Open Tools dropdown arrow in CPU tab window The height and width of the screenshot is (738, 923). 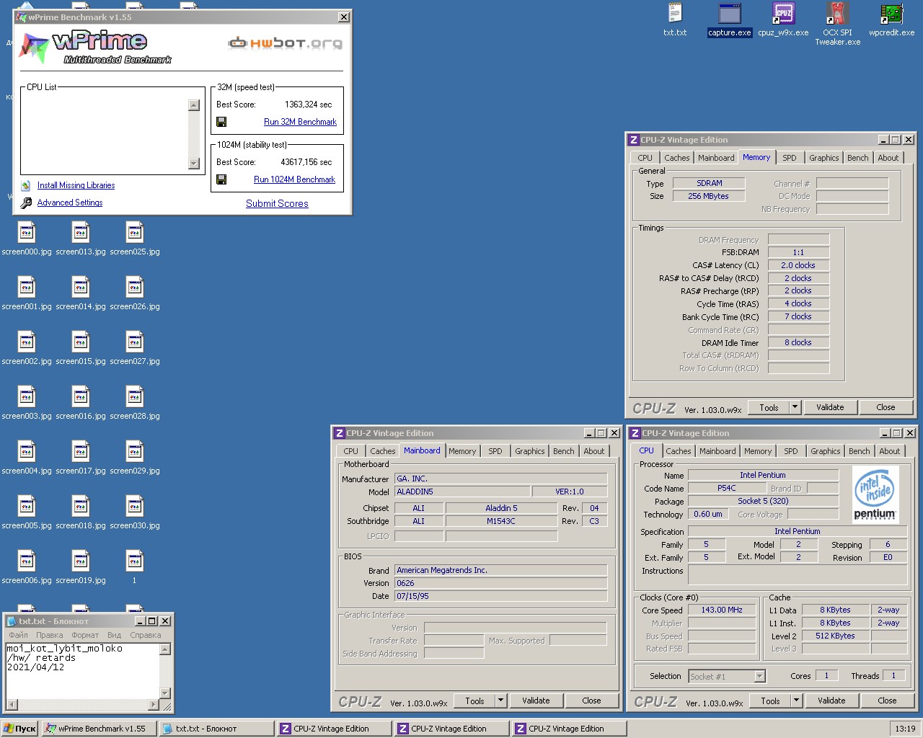pos(797,701)
